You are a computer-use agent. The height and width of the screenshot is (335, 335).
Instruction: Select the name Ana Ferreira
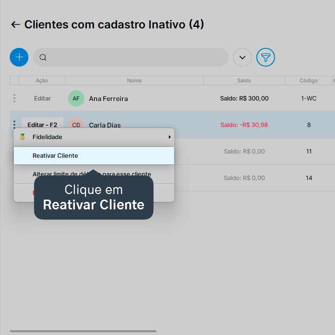108,99
